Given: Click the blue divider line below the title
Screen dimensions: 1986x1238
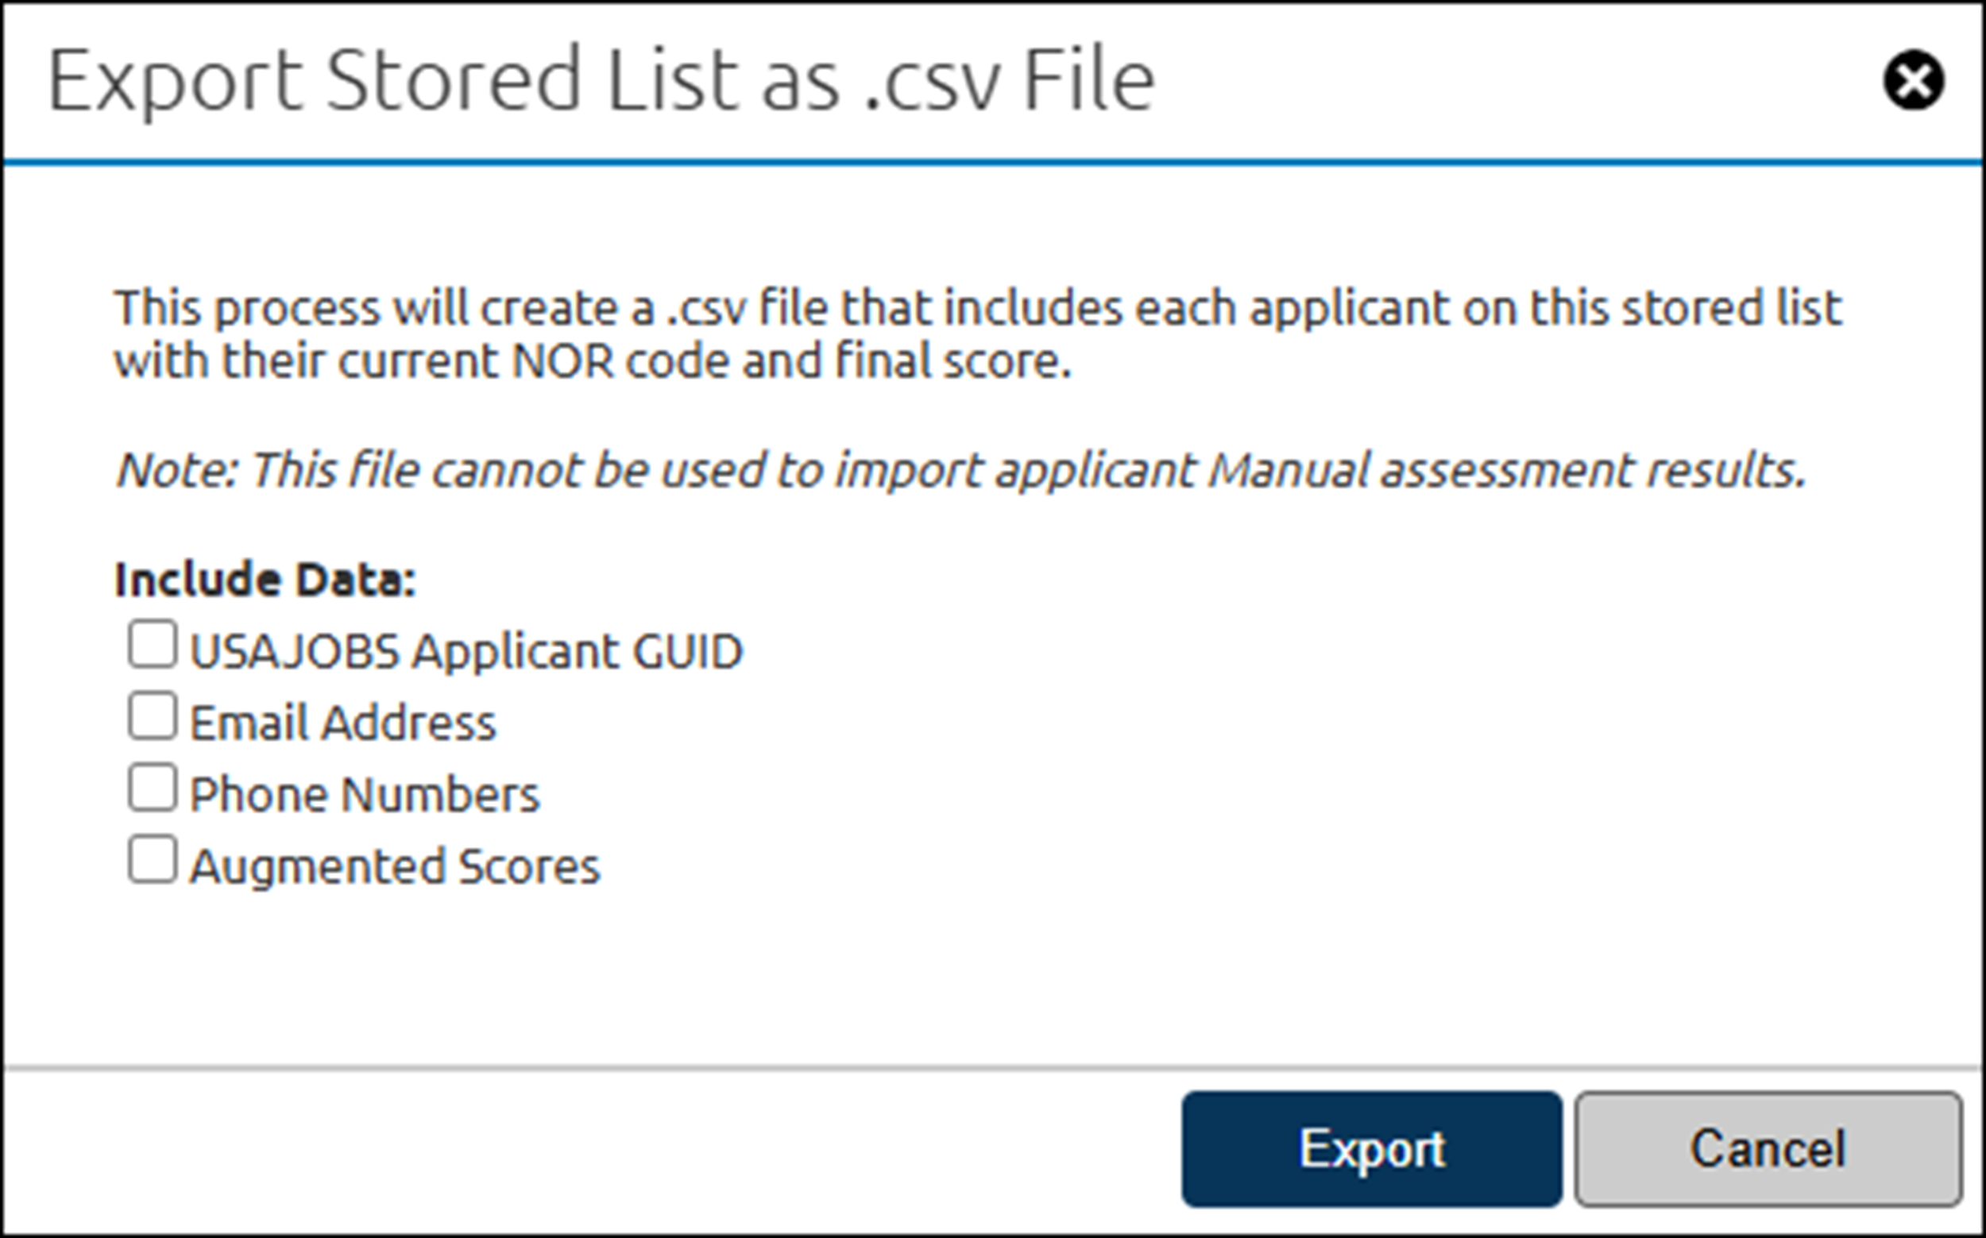Looking at the screenshot, I should [x=992, y=160].
